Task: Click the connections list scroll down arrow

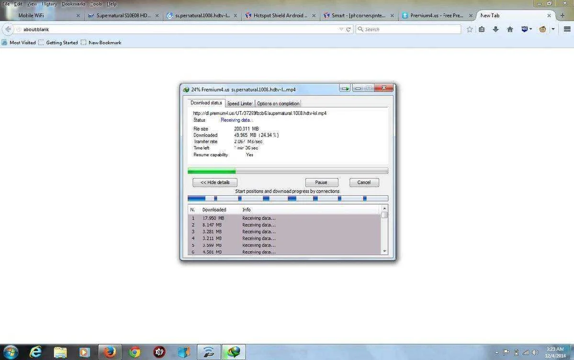Action: [x=384, y=251]
